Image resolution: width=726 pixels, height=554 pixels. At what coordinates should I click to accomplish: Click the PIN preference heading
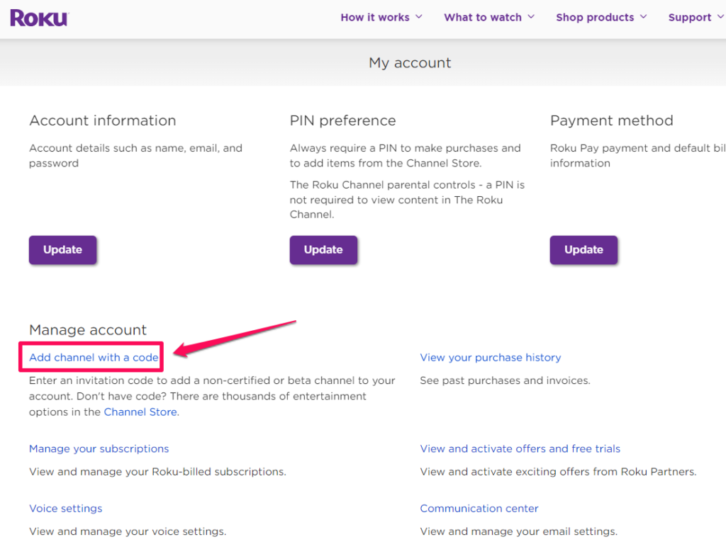342,120
